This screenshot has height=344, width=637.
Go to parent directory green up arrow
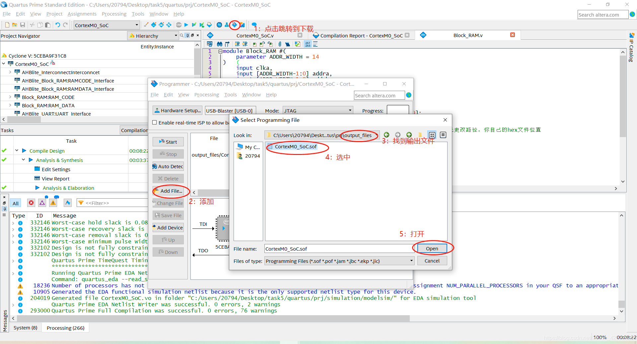click(409, 135)
